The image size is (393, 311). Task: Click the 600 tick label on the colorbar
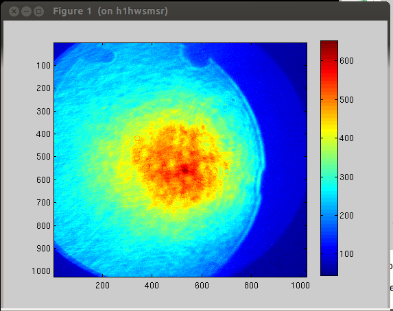[346, 60]
